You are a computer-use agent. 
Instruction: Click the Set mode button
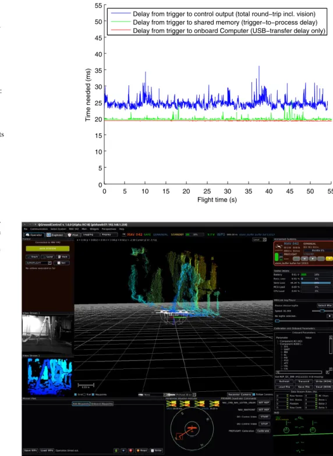pos(62,263)
